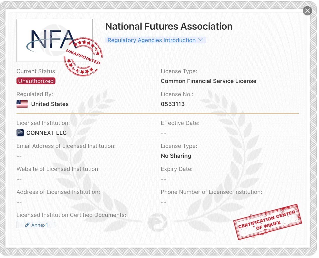Click the Licensed Institution Certified Documents label

[x=71, y=215]
